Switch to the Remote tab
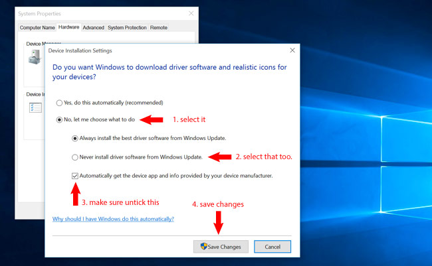Viewport: 432px width, 266px height. point(159,28)
